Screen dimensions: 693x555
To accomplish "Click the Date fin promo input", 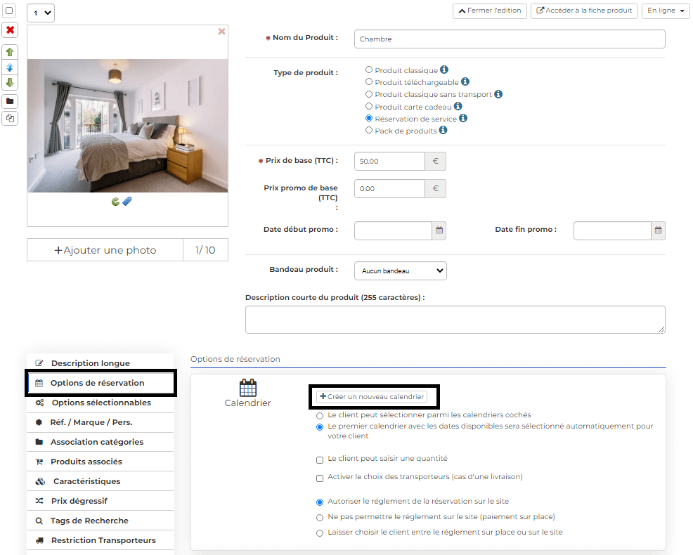I will pyautogui.click(x=612, y=230).
